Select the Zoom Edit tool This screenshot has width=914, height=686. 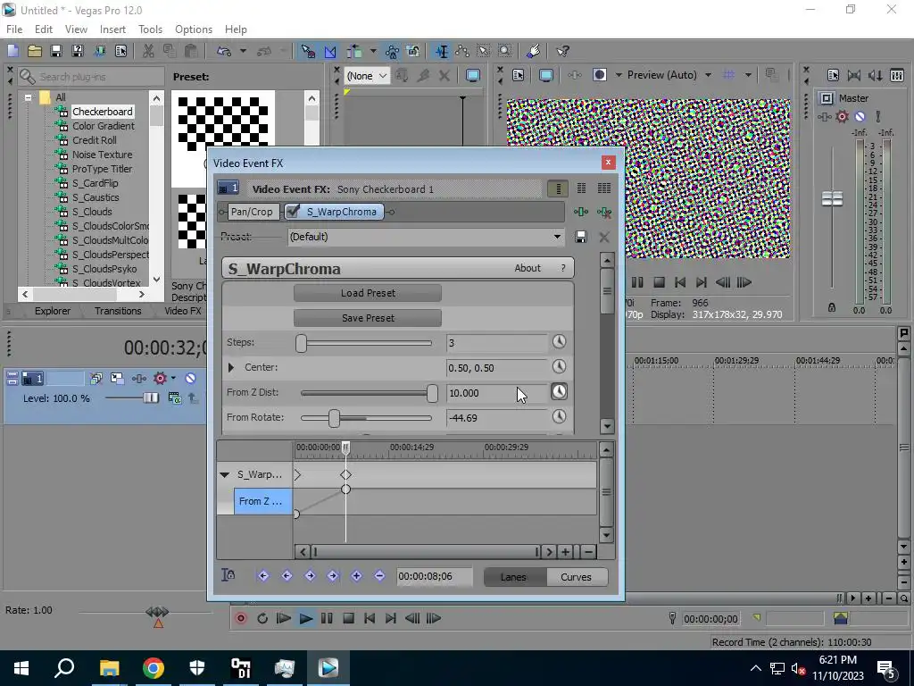pos(505,51)
